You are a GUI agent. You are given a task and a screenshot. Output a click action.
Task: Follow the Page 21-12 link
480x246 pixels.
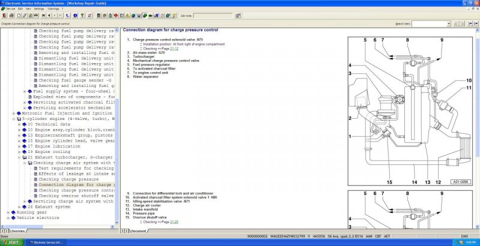pyautogui.click(x=173, y=48)
